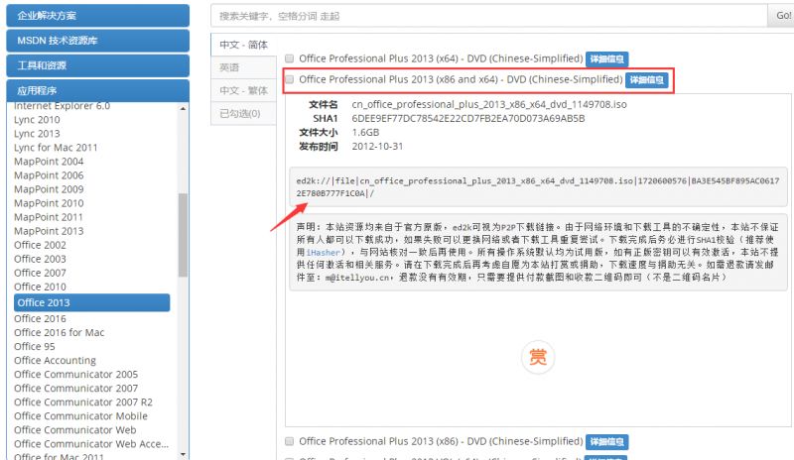Click the ISO file name value
The image size is (794, 460).
click(x=489, y=104)
